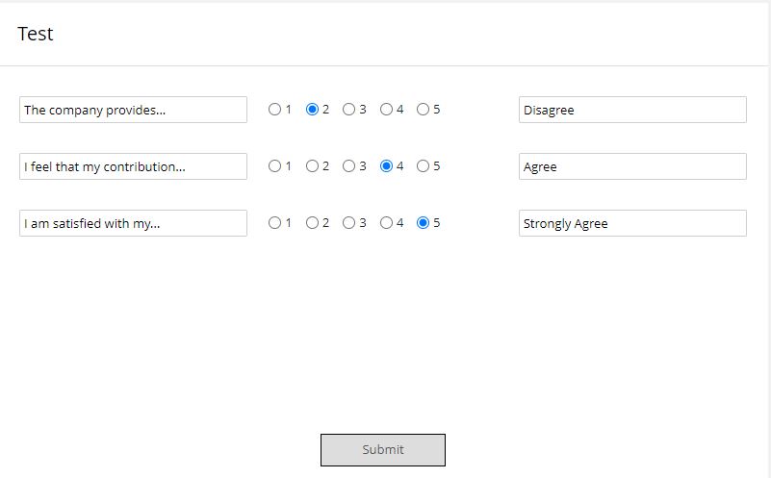Click the selected rating 2 in first row

click(x=312, y=110)
